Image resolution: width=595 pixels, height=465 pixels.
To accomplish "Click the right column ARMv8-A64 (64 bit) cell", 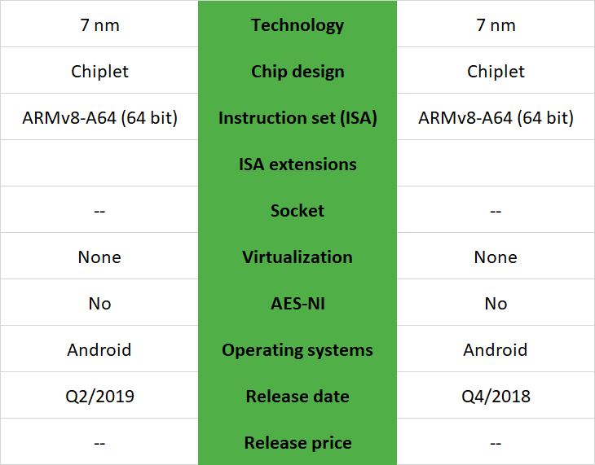I will [x=496, y=117].
